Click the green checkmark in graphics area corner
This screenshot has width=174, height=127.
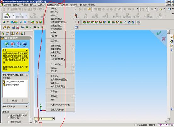click(x=159, y=33)
